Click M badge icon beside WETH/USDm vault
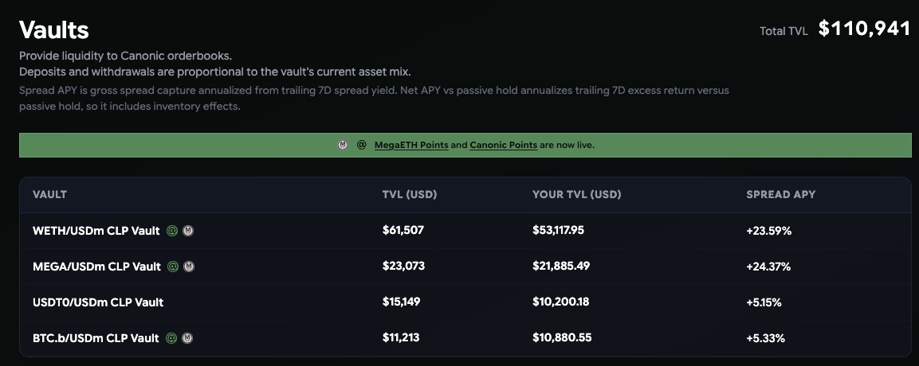919x366 pixels. pos(188,231)
